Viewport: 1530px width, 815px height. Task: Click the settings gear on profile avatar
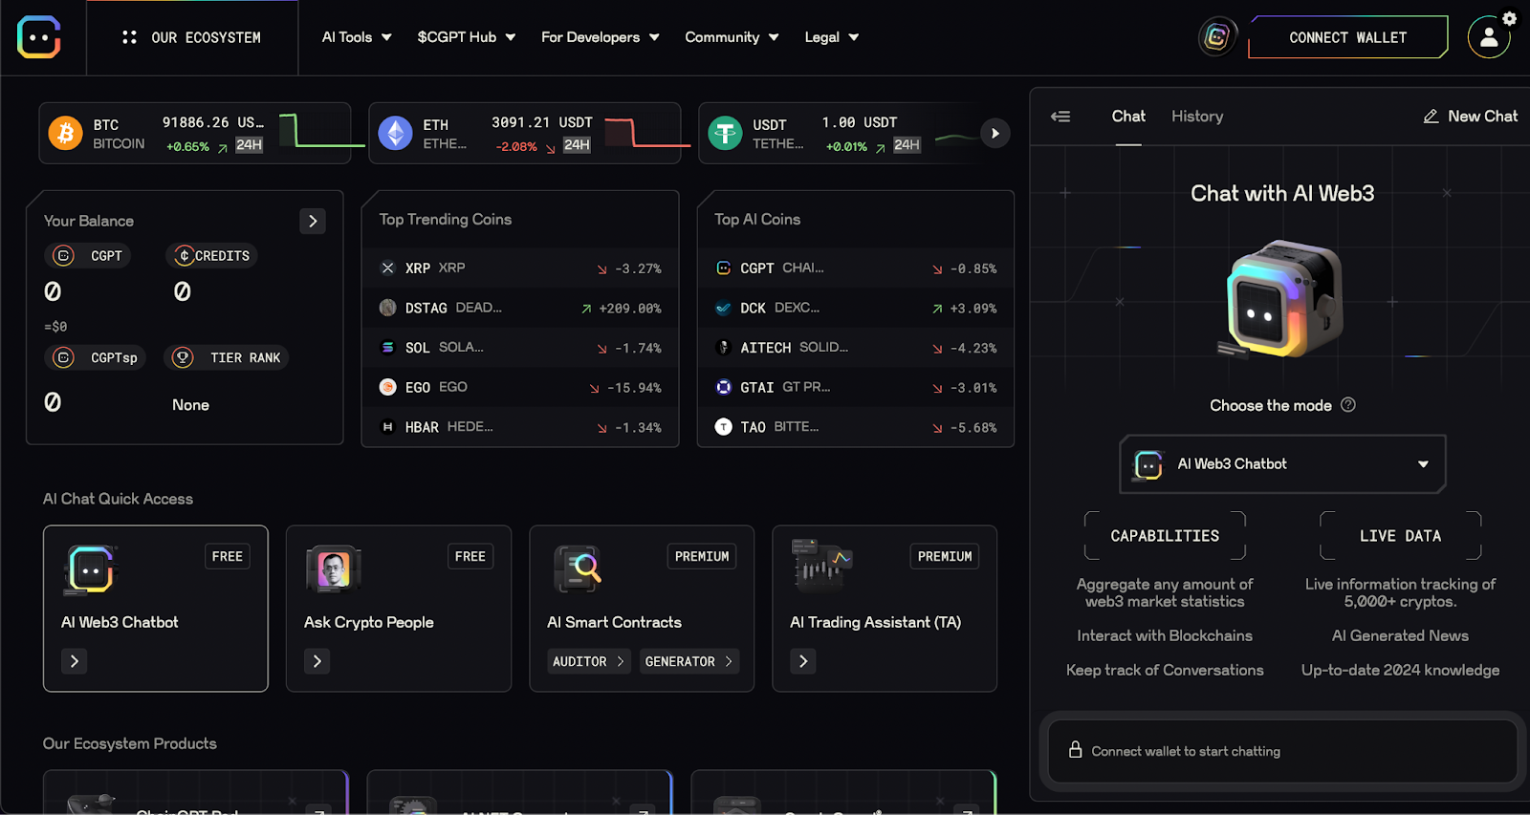(1509, 18)
